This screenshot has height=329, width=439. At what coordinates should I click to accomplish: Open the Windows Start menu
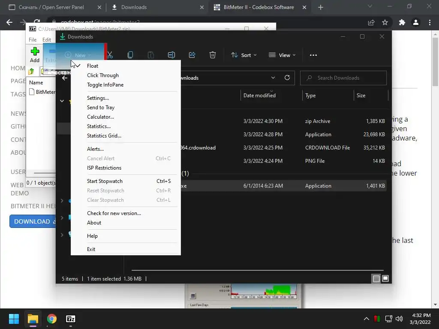tap(14, 319)
